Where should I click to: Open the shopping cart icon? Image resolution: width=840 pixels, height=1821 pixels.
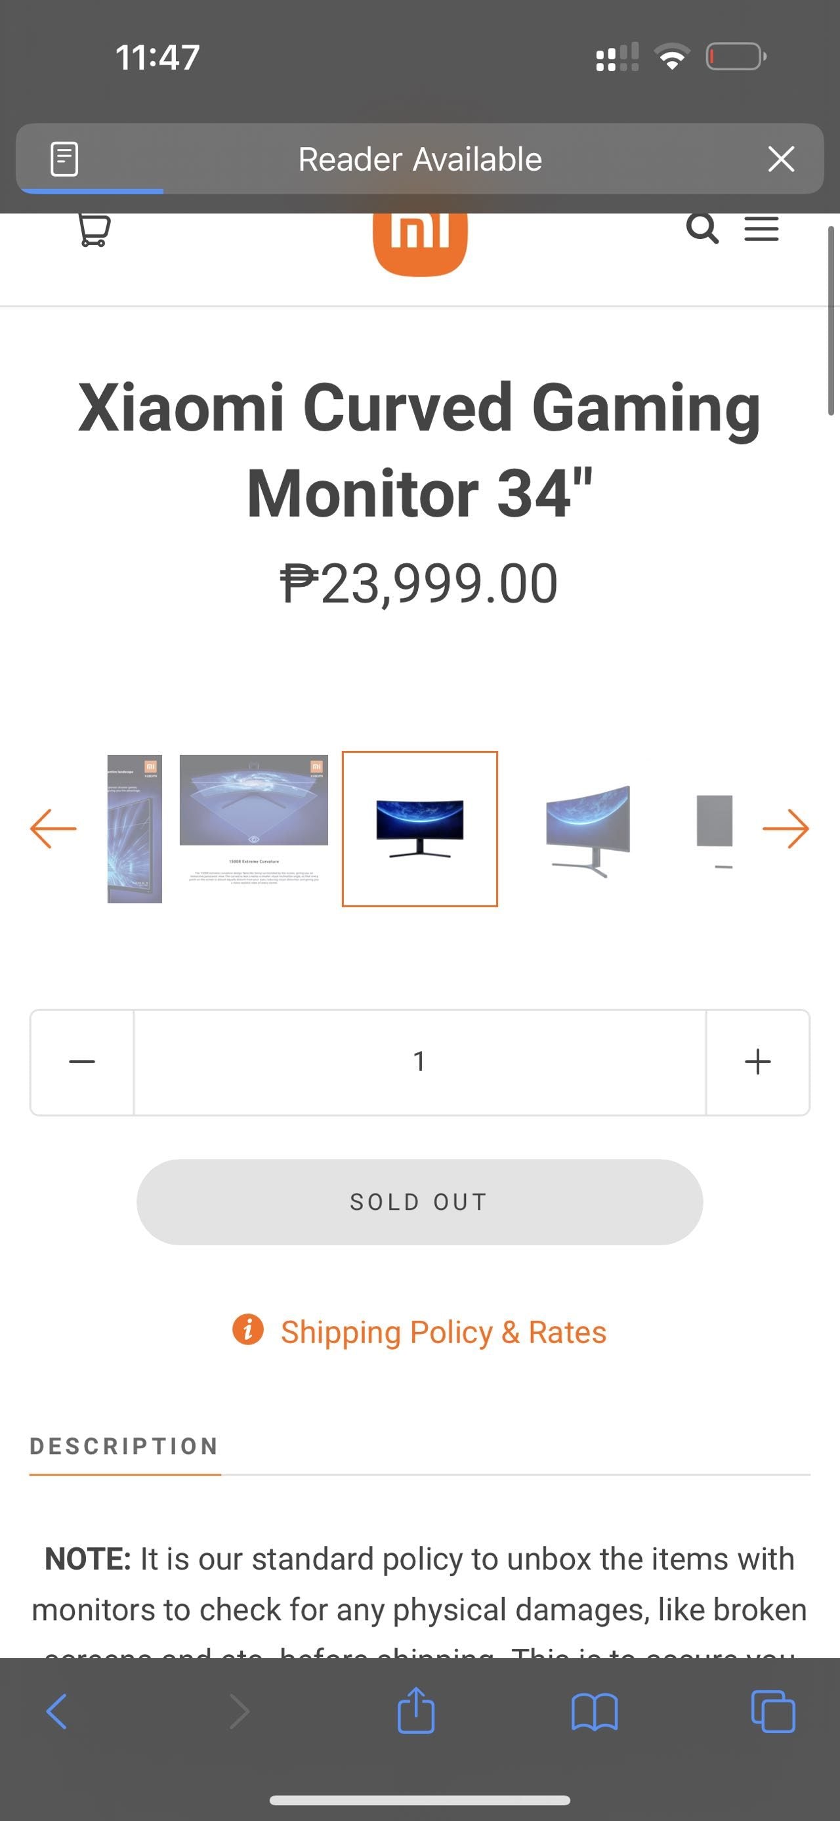click(93, 230)
